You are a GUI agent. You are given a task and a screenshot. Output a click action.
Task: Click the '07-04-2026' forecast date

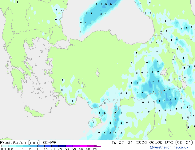tap(133, 143)
